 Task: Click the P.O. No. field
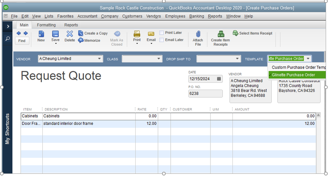205,94
